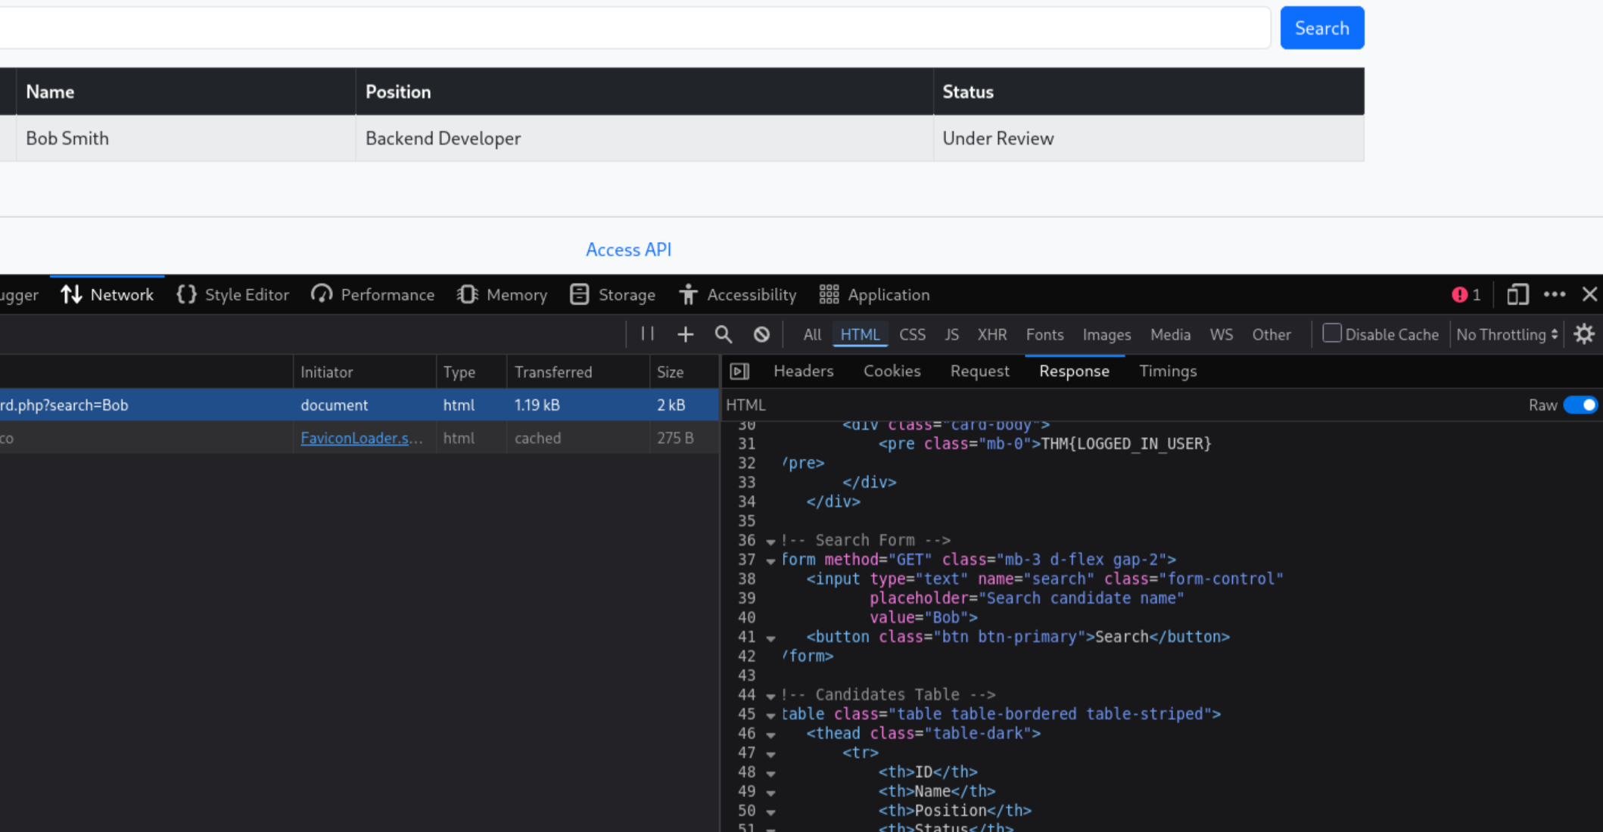The height and width of the screenshot is (832, 1603).
Task: Sort by the Type column
Action: 471,372
